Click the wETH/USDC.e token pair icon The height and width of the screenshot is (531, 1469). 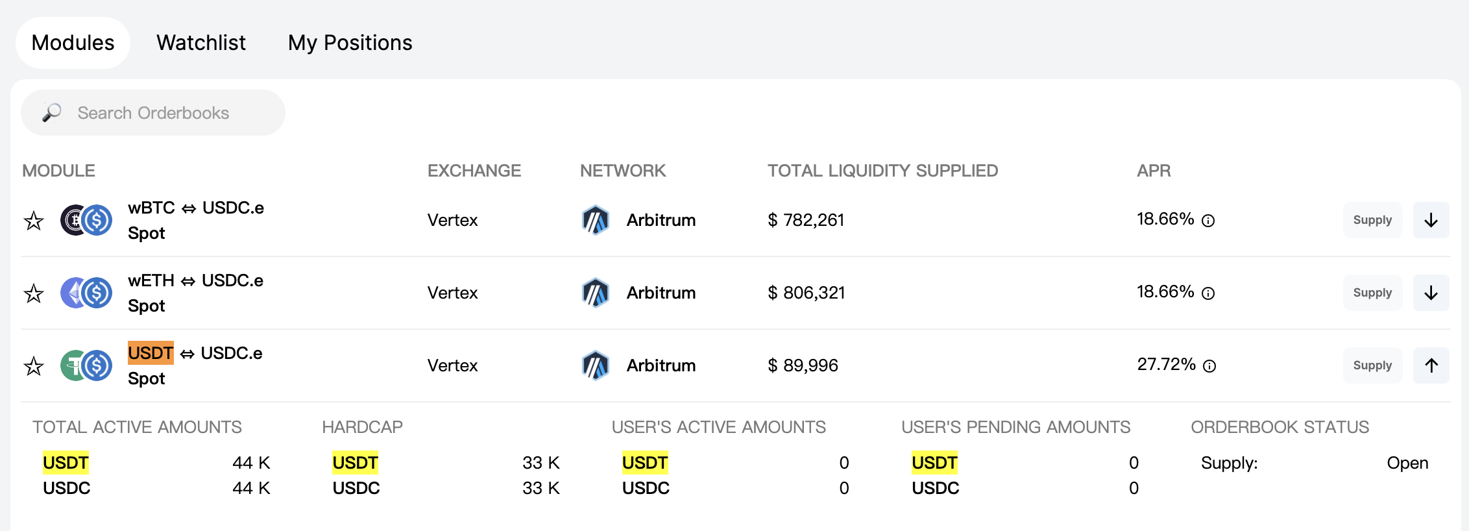point(86,293)
